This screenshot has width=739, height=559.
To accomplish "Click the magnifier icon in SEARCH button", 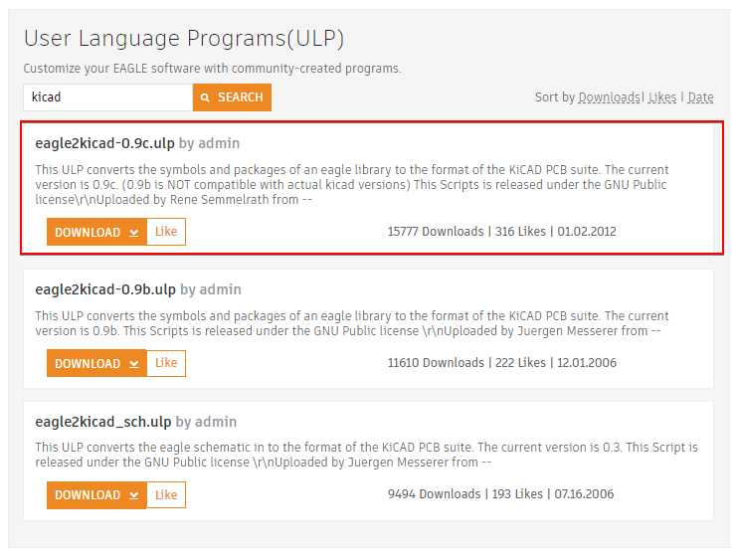I will click(x=205, y=97).
